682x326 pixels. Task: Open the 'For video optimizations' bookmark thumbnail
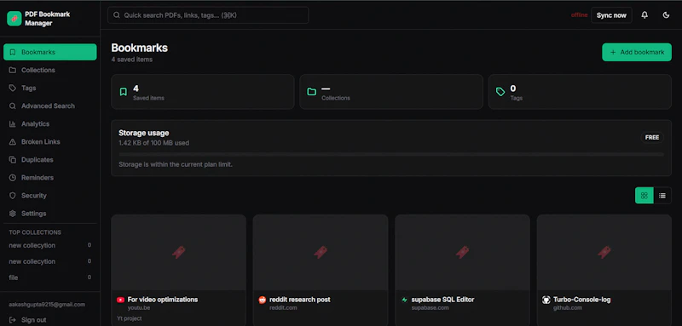click(x=179, y=252)
